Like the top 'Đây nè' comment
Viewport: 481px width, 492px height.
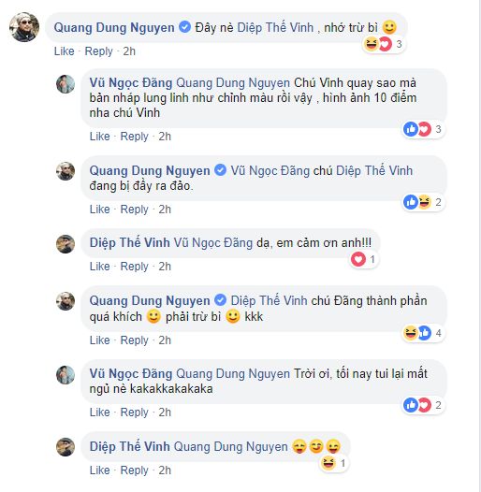64,51
